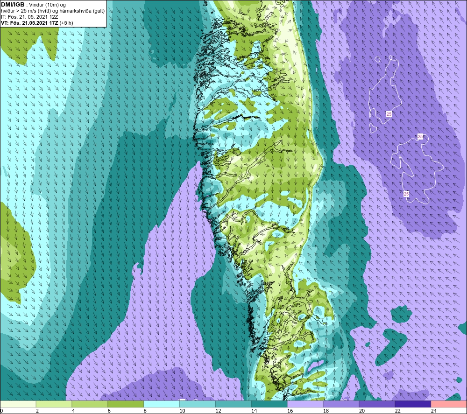The width and height of the screenshot is (467, 414).
Task: Click the legend scale number "10"
Action: [182, 411]
